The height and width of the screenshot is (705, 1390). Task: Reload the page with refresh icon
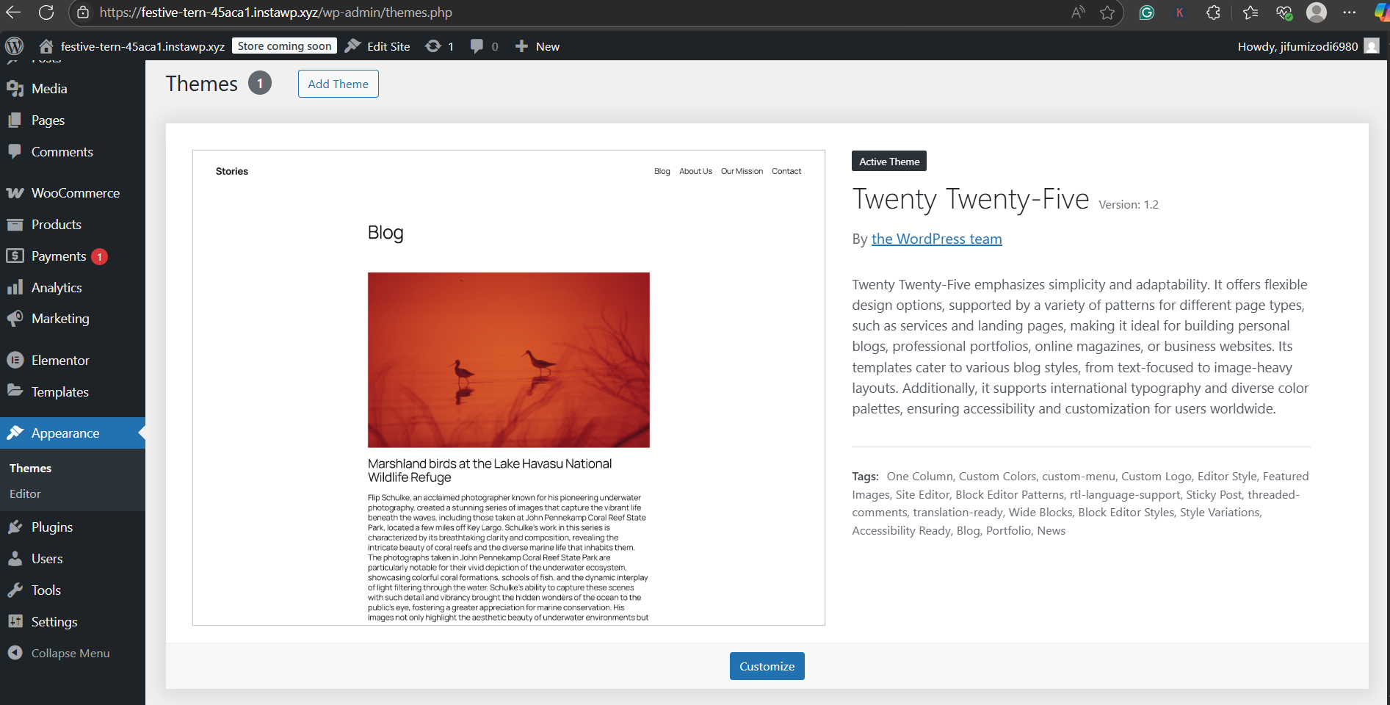click(x=46, y=12)
